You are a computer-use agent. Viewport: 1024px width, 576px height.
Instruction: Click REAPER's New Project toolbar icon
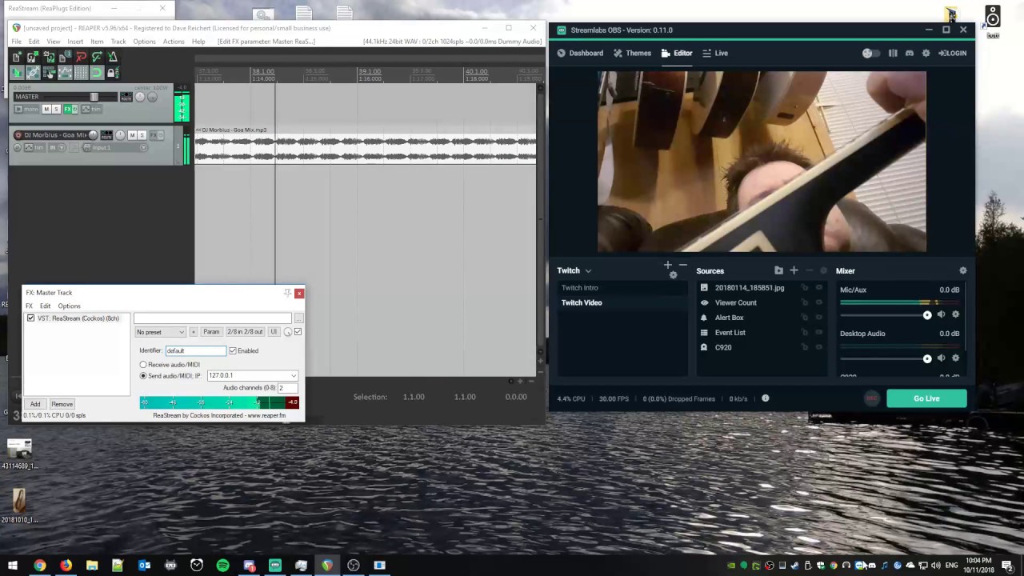[16, 57]
